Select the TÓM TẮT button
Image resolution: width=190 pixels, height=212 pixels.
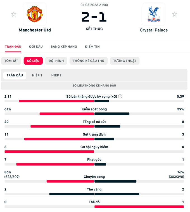point(11,61)
